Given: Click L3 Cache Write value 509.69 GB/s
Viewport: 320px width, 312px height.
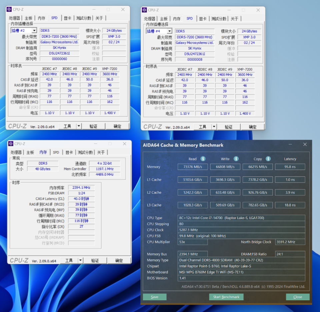Looking at the screenshot, I should 225,205.
